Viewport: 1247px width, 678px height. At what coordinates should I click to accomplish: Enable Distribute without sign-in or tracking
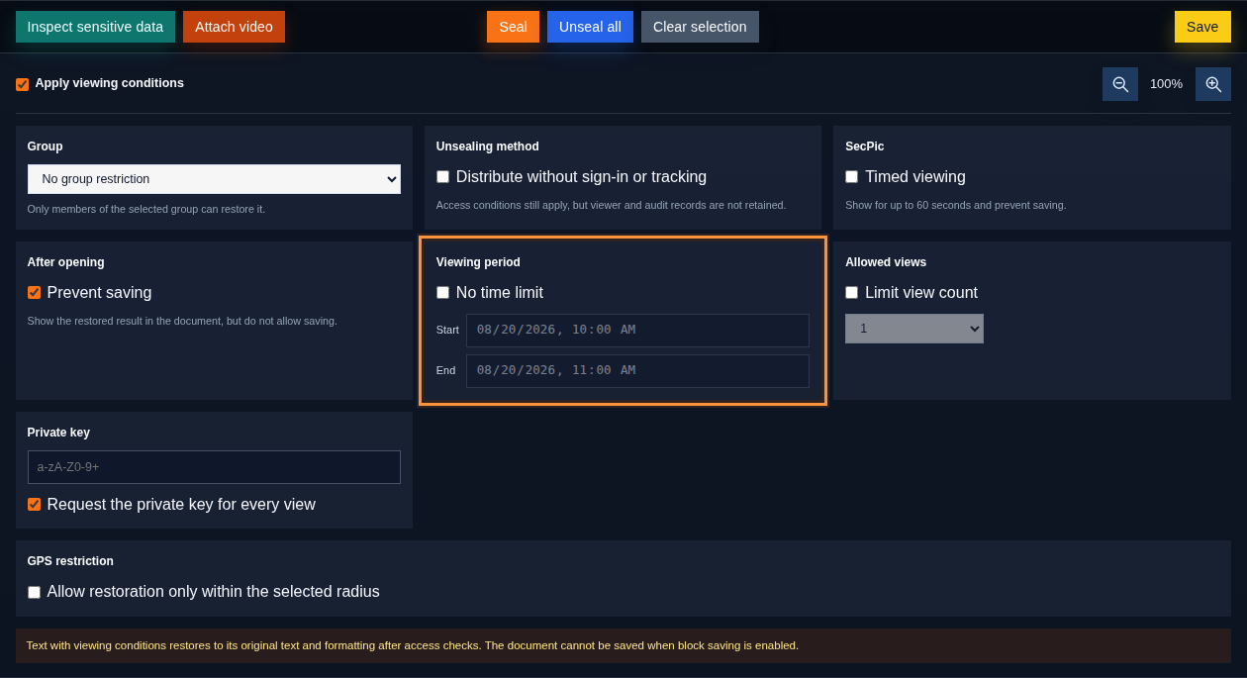pos(442,177)
